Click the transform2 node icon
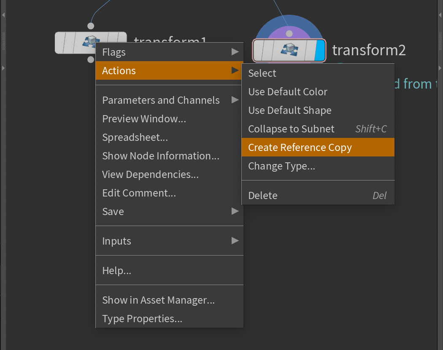 [x=289, y=50]
